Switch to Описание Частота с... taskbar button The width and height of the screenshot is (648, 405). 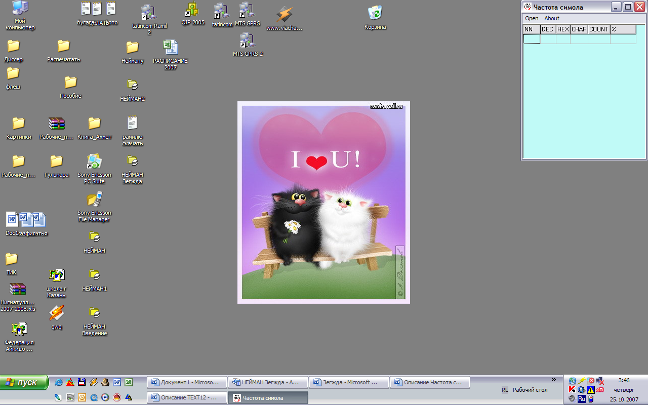click(430, 382)
